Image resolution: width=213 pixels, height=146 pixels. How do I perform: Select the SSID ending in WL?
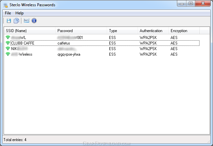(x=18, y=38)
